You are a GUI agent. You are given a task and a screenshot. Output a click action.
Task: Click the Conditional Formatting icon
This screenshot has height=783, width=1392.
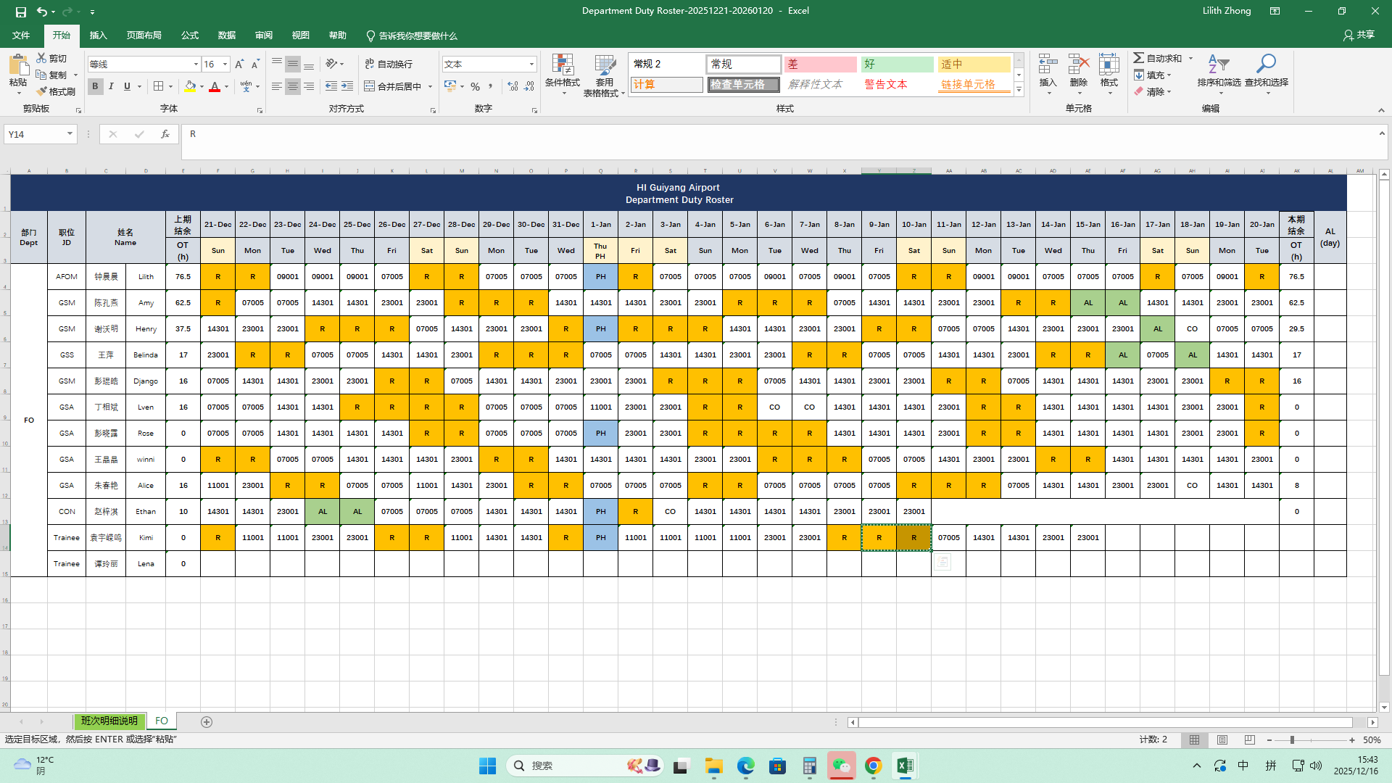tap(562, 65)
